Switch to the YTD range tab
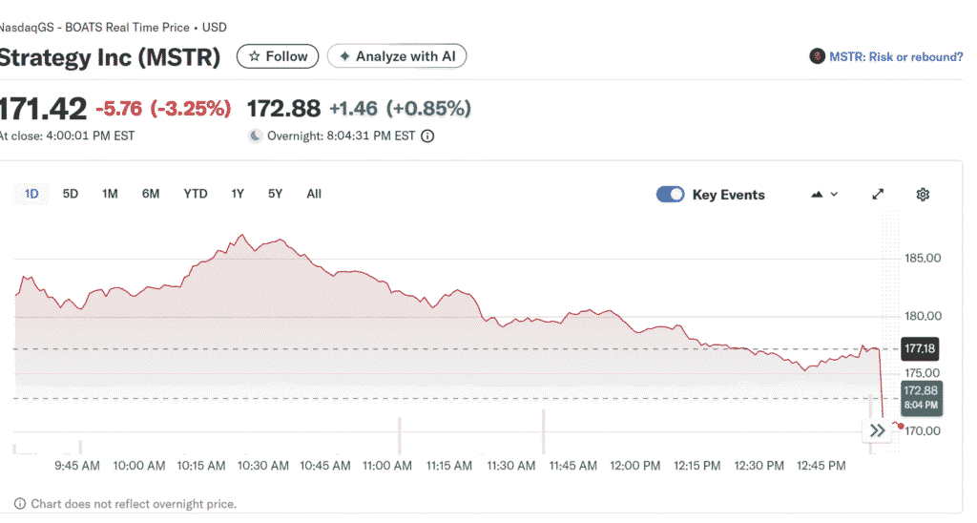The image size is (977, 523). [x=196, y=194]
